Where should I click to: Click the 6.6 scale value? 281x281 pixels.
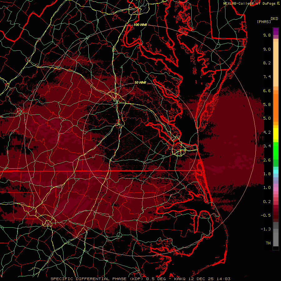coord(267,91)
